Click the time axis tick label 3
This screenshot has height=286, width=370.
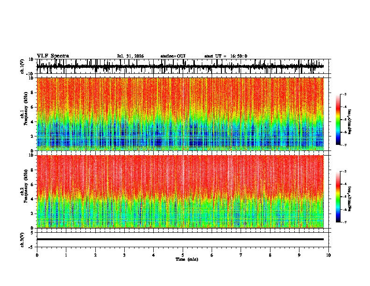pos(124,255)
